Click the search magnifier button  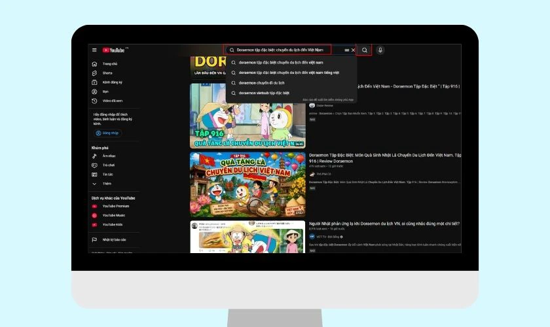pos(365,50)
